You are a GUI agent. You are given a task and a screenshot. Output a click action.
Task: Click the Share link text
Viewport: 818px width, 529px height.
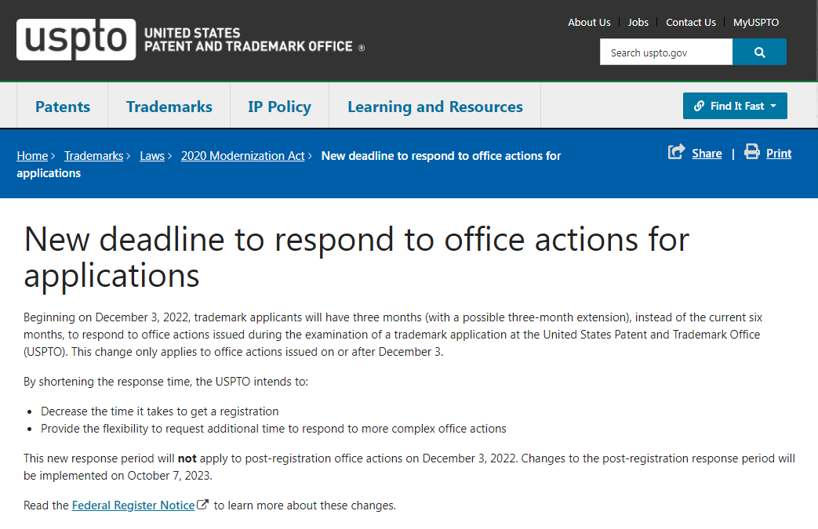707,154
